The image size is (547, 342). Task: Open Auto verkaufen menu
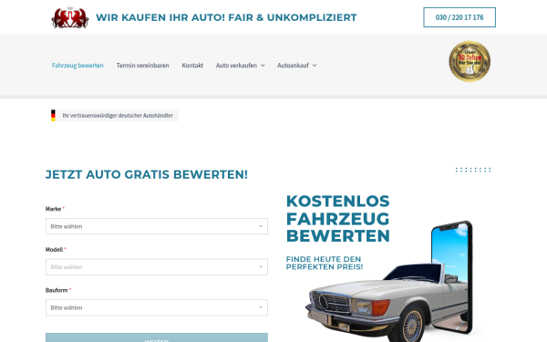coord(236,66)
